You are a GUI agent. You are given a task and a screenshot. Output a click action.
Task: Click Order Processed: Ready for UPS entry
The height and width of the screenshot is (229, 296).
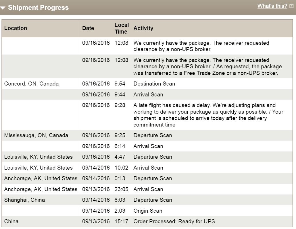[174, 221]
